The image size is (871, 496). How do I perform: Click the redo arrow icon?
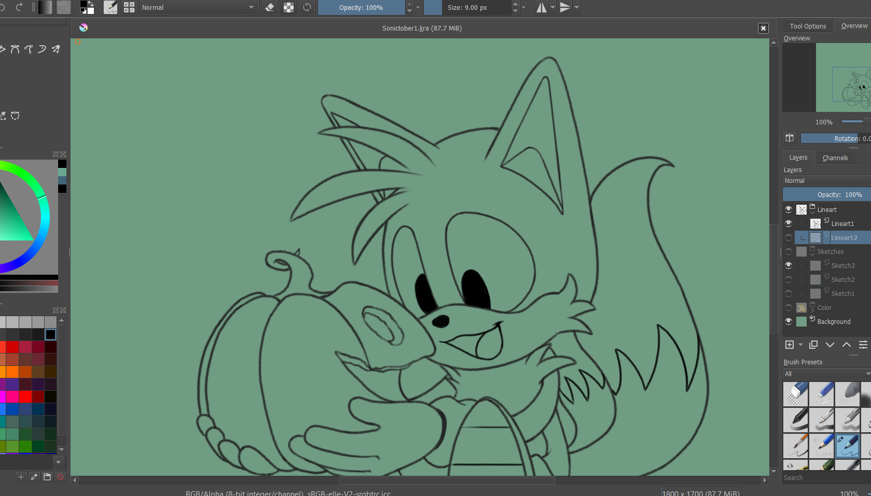click(x=19, y=7)
